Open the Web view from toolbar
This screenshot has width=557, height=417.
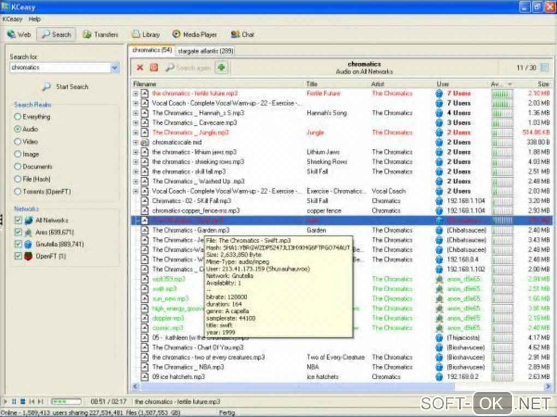point(19,34)
